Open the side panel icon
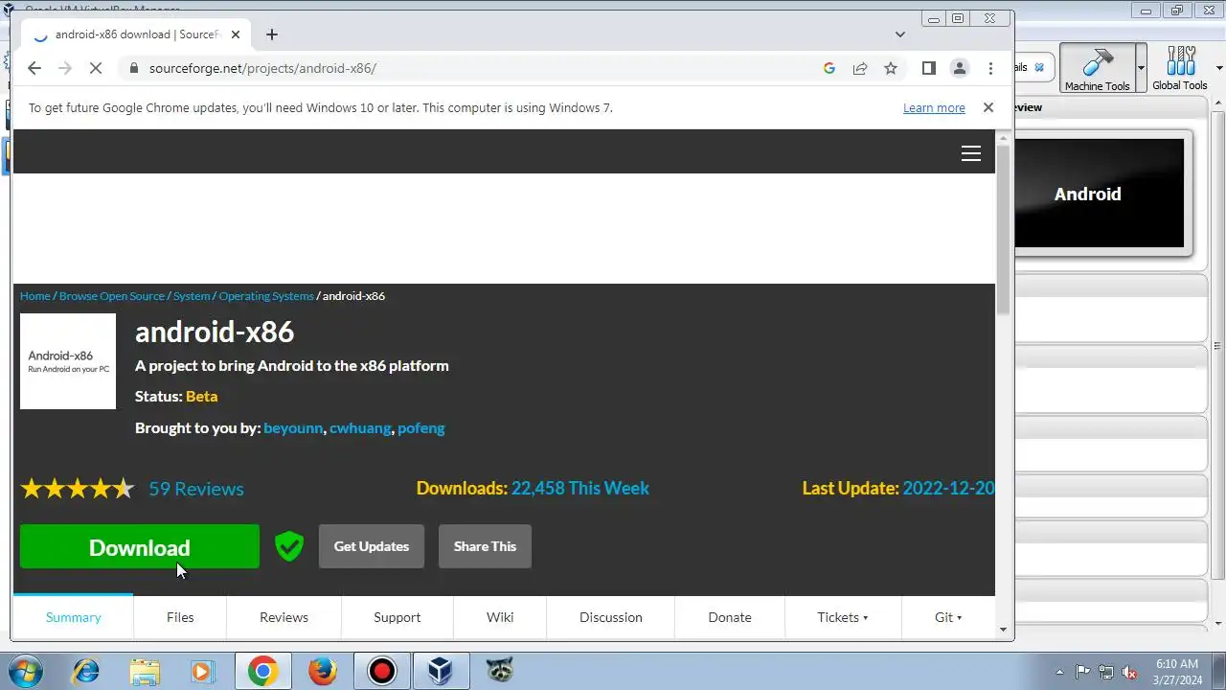Image resolution: width=1226 pixels, height=690 pixels. point(928,68)
